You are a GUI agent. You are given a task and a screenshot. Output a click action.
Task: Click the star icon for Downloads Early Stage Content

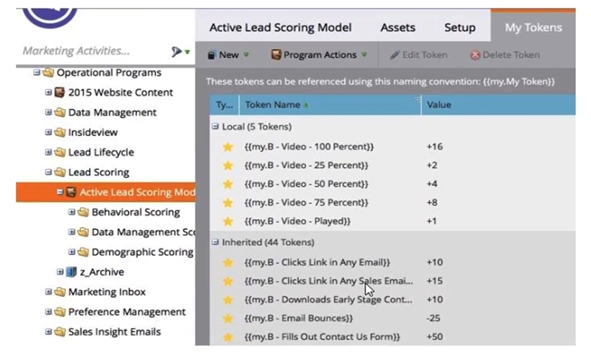(228, 299)
